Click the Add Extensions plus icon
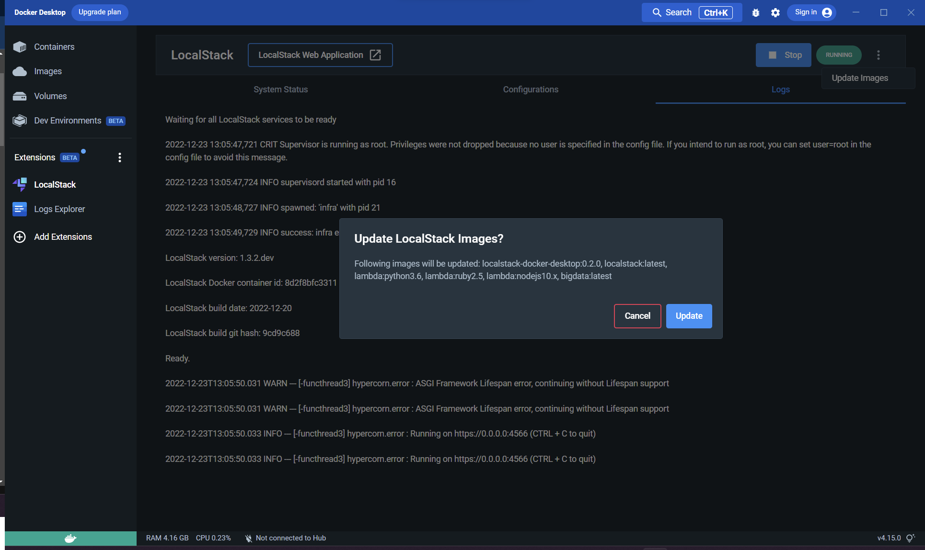 tap(20, 237)
